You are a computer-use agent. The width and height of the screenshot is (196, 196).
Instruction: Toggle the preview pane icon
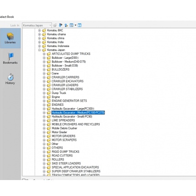79,25
